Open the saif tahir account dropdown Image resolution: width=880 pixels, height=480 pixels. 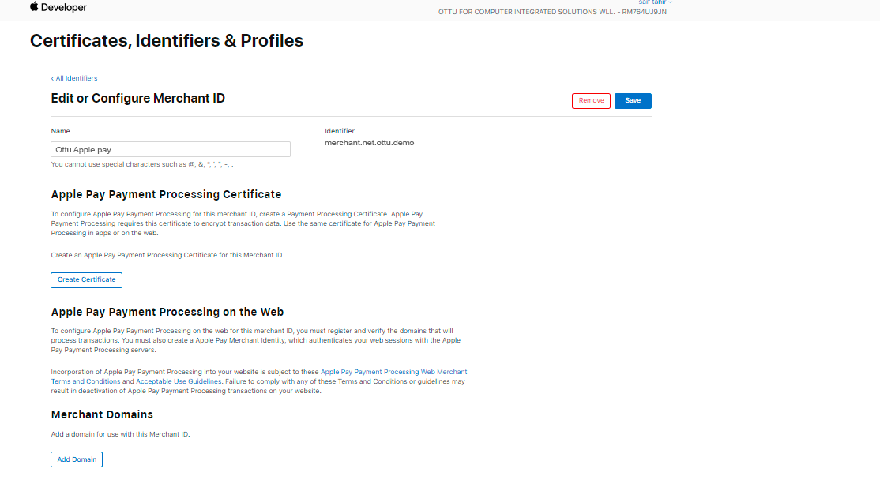655,2
